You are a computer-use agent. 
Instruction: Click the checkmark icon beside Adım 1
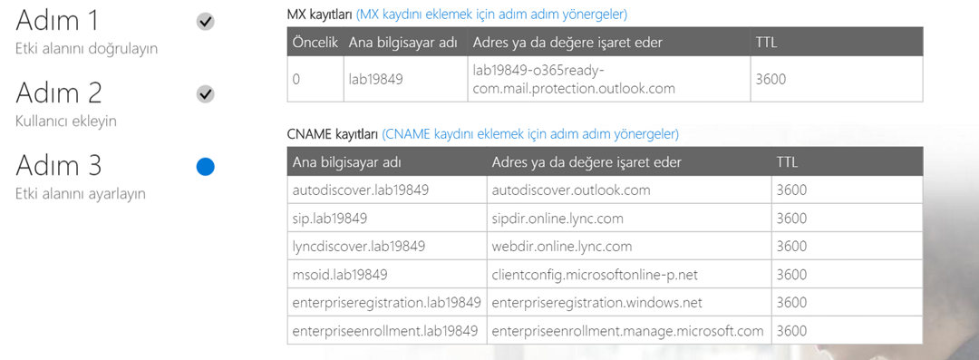point(206,22)
